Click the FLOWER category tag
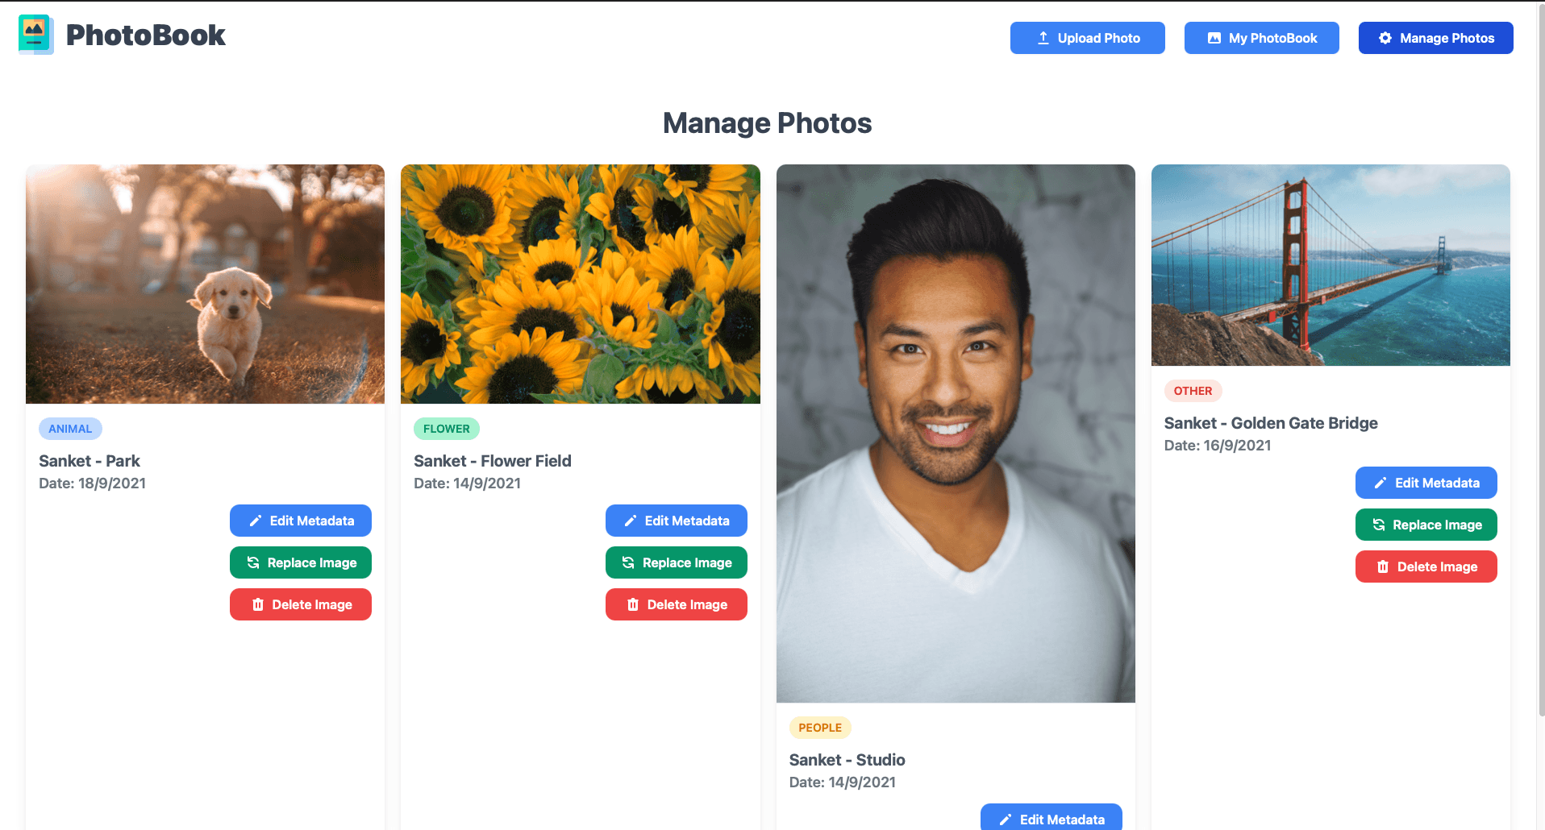 pyautogui.click(x=447, y=429)
